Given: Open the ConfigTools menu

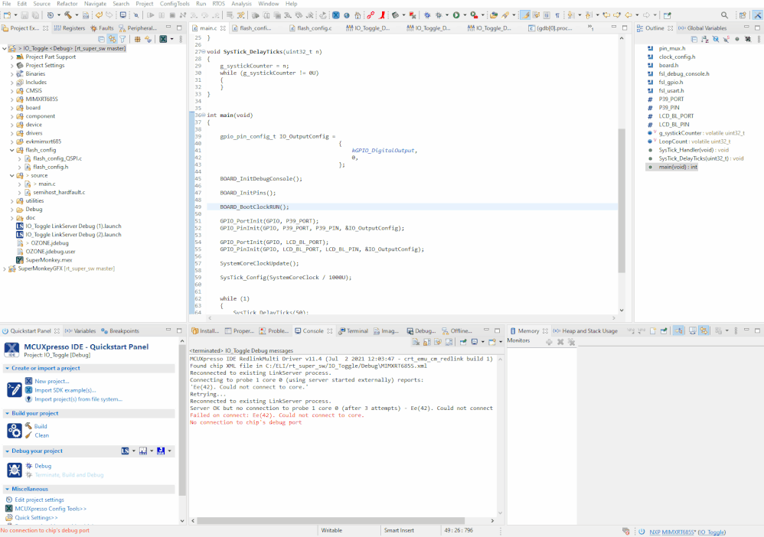Looking at the screenshot, I should pos(175,3).
